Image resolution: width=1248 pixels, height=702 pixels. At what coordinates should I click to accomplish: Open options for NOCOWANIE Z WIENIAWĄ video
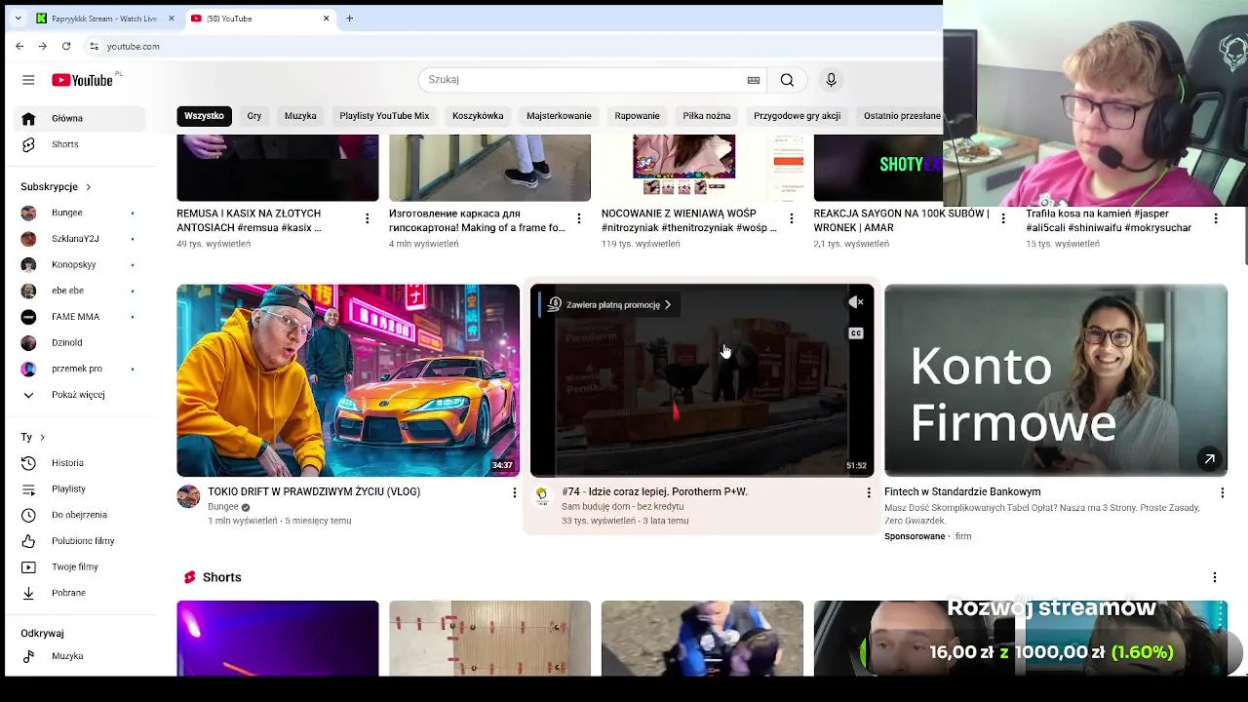(791, 218)
